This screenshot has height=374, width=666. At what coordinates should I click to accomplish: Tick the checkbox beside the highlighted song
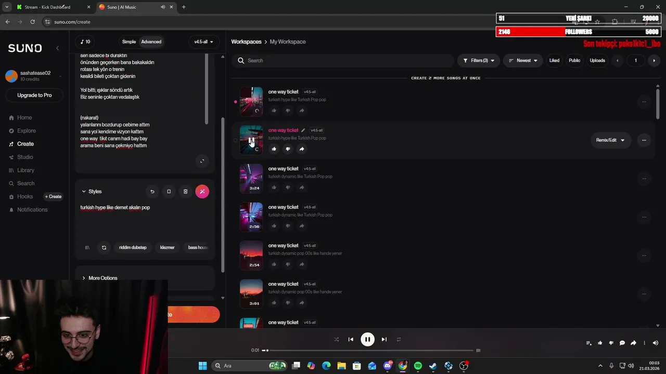pyautogui.click(x=235, y=140)
